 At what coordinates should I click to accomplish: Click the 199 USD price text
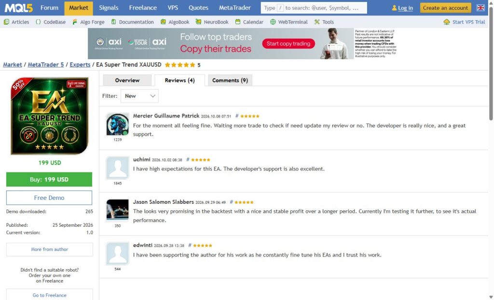tap(50, 163)
